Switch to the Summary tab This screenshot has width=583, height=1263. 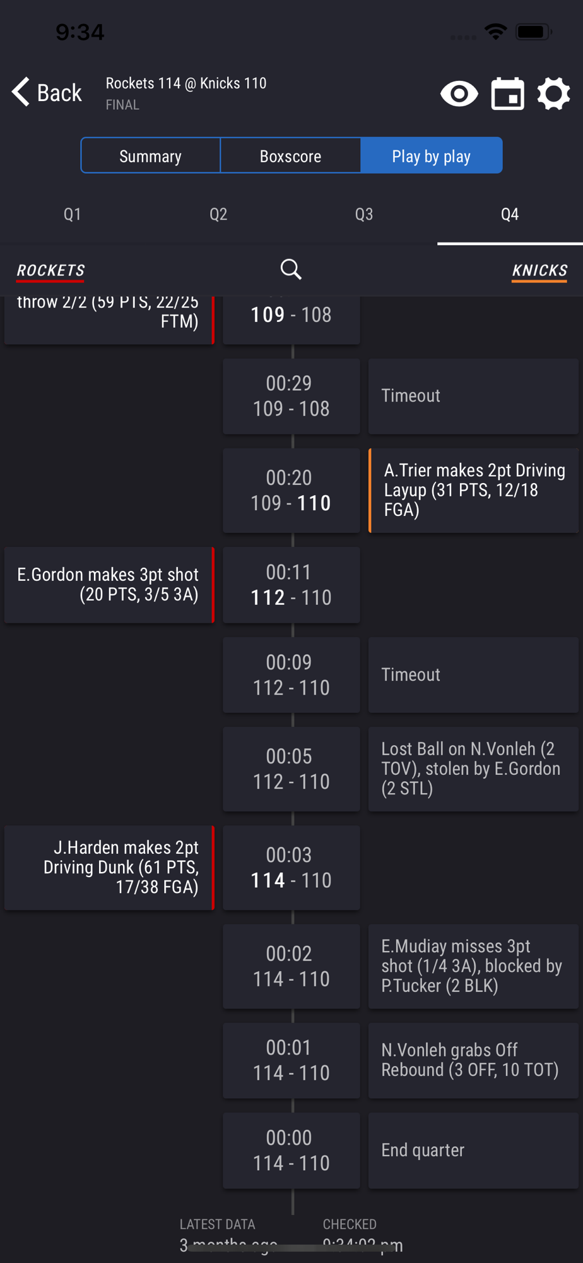(x=151, y=156)
